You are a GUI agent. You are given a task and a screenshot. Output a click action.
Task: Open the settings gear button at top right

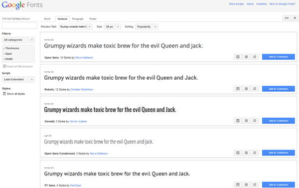tap(295, 18)
